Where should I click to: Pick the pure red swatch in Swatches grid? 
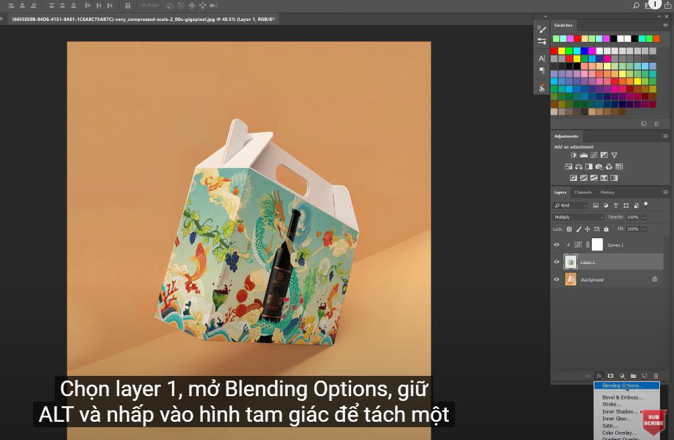pyautogui.click(x=554, y=51)
